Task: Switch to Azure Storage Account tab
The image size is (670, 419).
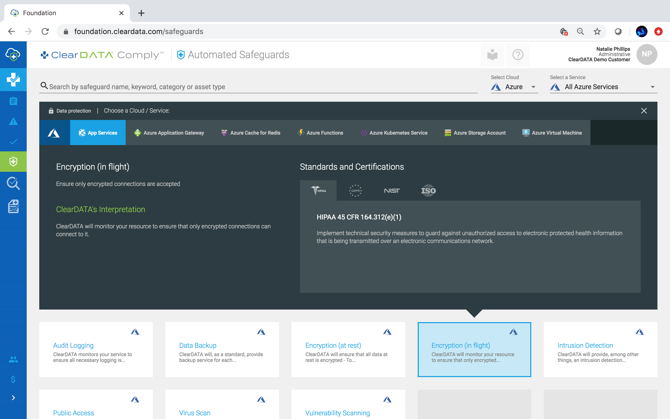Action: [475, 133]
